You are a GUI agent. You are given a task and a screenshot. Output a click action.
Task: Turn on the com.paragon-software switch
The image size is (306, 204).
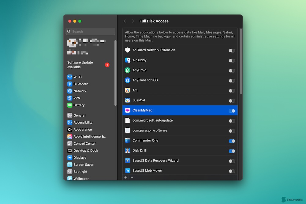click(232, 131)
